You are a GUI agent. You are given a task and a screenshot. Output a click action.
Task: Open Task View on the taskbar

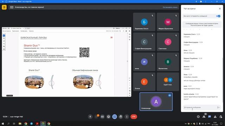14,124
